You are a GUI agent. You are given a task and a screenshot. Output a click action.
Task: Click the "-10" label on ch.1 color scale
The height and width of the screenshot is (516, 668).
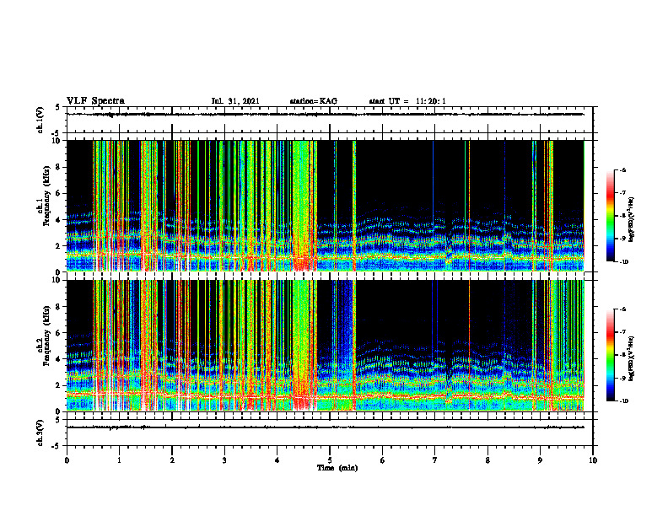click(x=623, y=262)
